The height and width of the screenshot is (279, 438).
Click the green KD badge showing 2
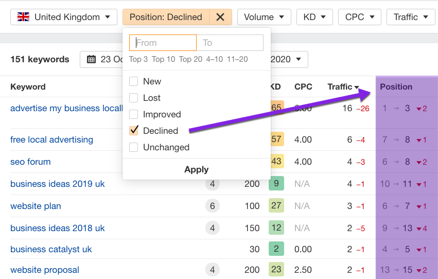(x=276, y=249)
